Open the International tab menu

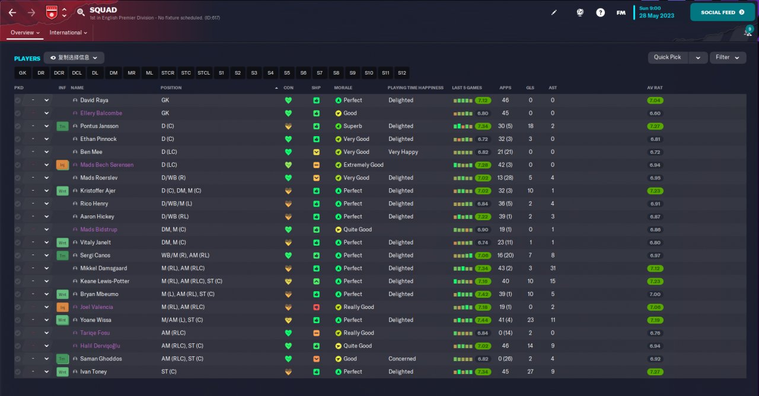[68, 33]
